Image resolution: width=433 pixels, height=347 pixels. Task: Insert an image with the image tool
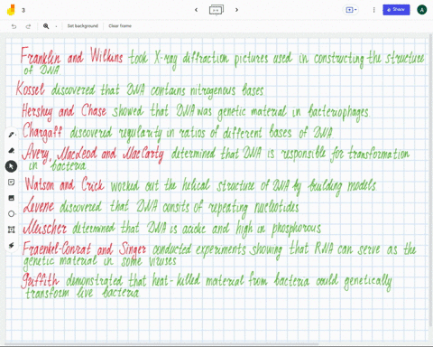tap(12, 198)
